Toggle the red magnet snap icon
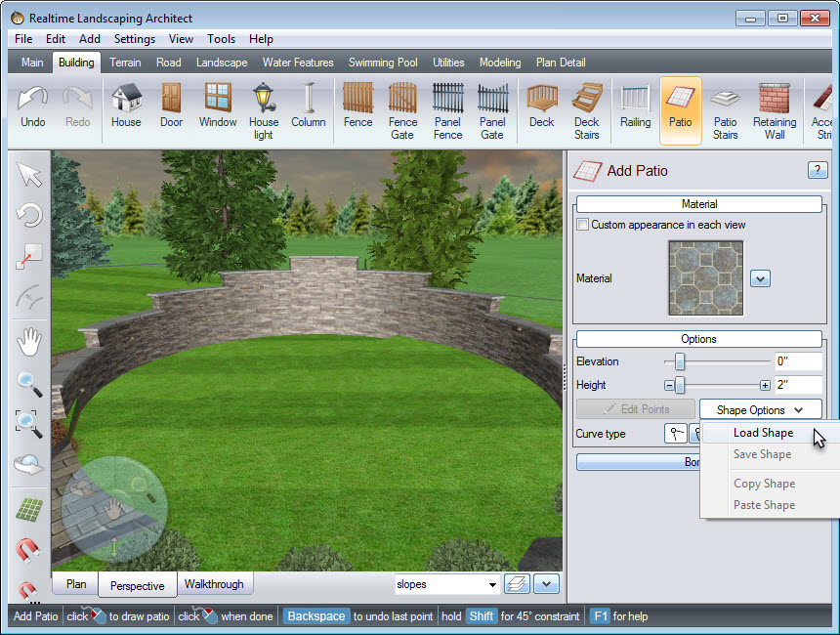The height and width of the screenshot is (635, 840). coord(28,550)
